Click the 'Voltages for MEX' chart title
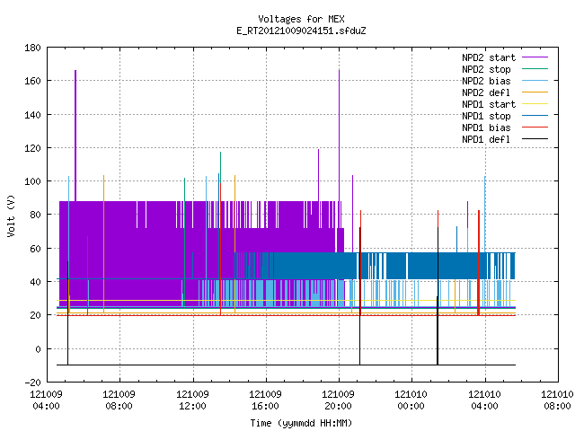Viewport: 575px width, 431px height. pyautogui.click(x=301, y=19)
